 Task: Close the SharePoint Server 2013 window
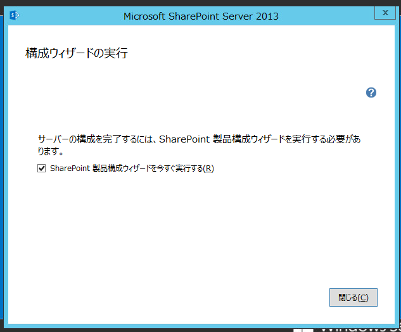click(385, 13)
